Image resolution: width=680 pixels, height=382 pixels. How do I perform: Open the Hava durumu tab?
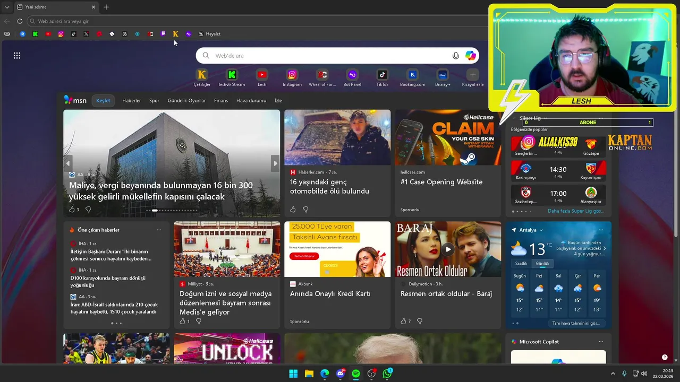pos(251,100)
